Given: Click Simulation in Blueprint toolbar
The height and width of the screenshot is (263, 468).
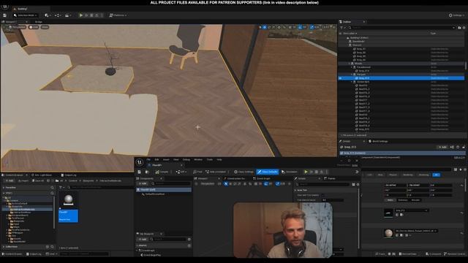Looking at the screenshot, I should tap(290, 172).
